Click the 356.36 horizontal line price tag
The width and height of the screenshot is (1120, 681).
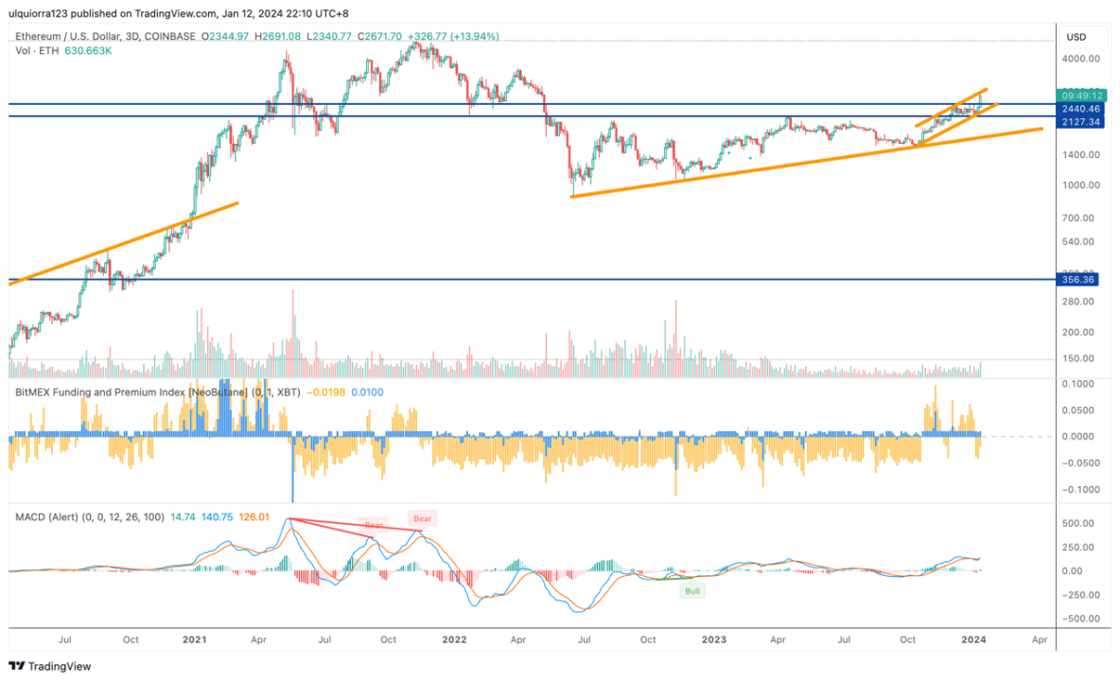1077,280
